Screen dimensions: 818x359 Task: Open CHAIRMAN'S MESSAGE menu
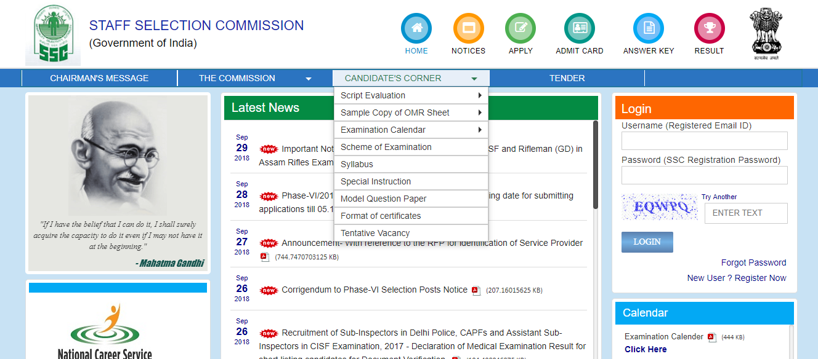point(99,78)
